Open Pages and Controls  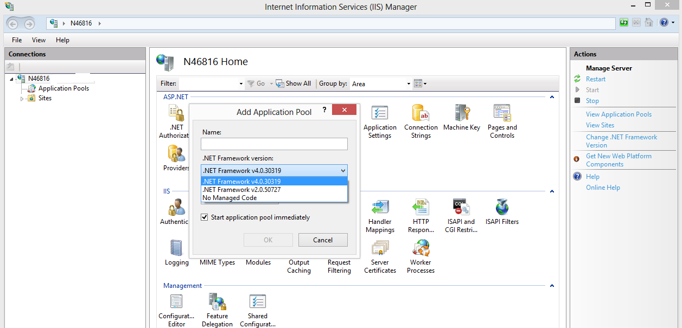point(501,120)
